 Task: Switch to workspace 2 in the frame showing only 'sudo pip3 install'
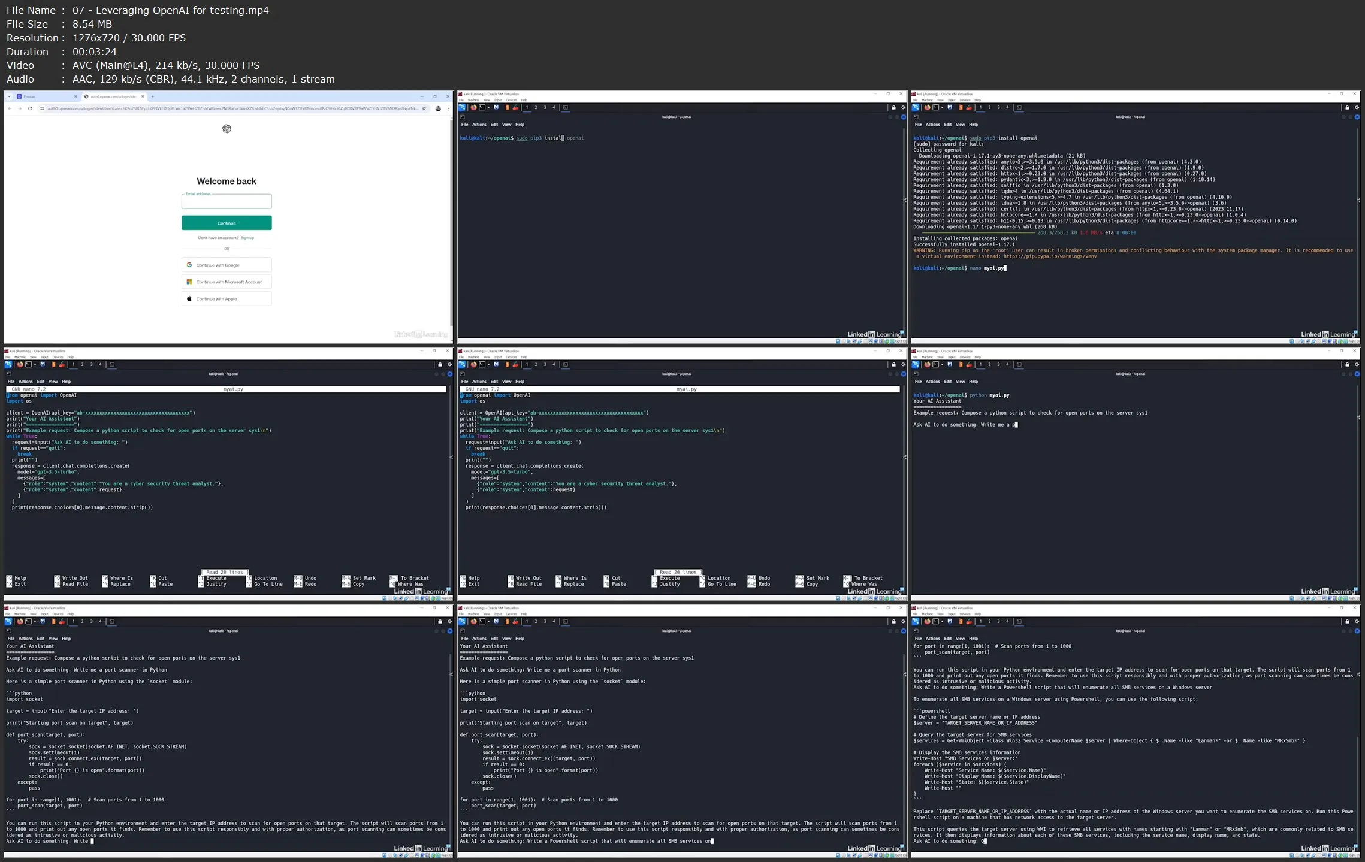(x=536, y=108)
